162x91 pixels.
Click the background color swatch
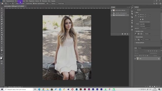[x=2, y=59]
